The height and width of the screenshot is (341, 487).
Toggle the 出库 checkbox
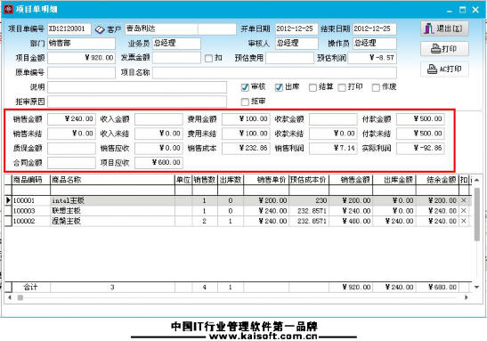(279, 87)
